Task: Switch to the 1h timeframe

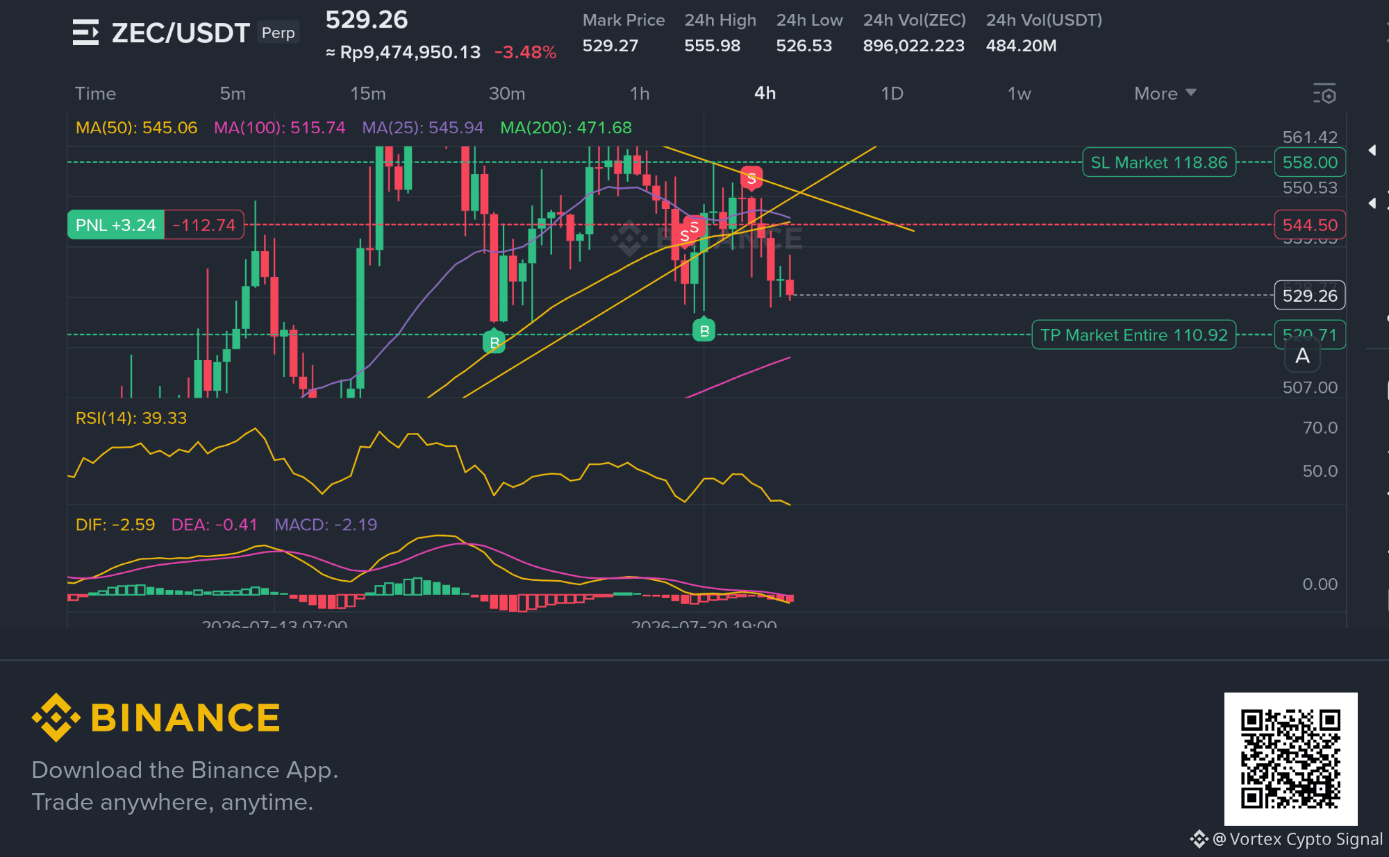Action: pos(640,94)
